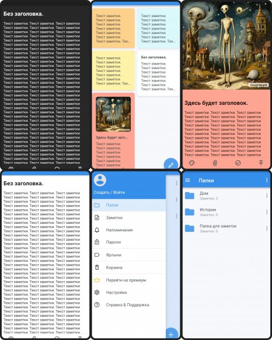The image size is (272, 340).
Task: Click the question mark icon for Справка & Поддержка
Action: click(97, 305)
